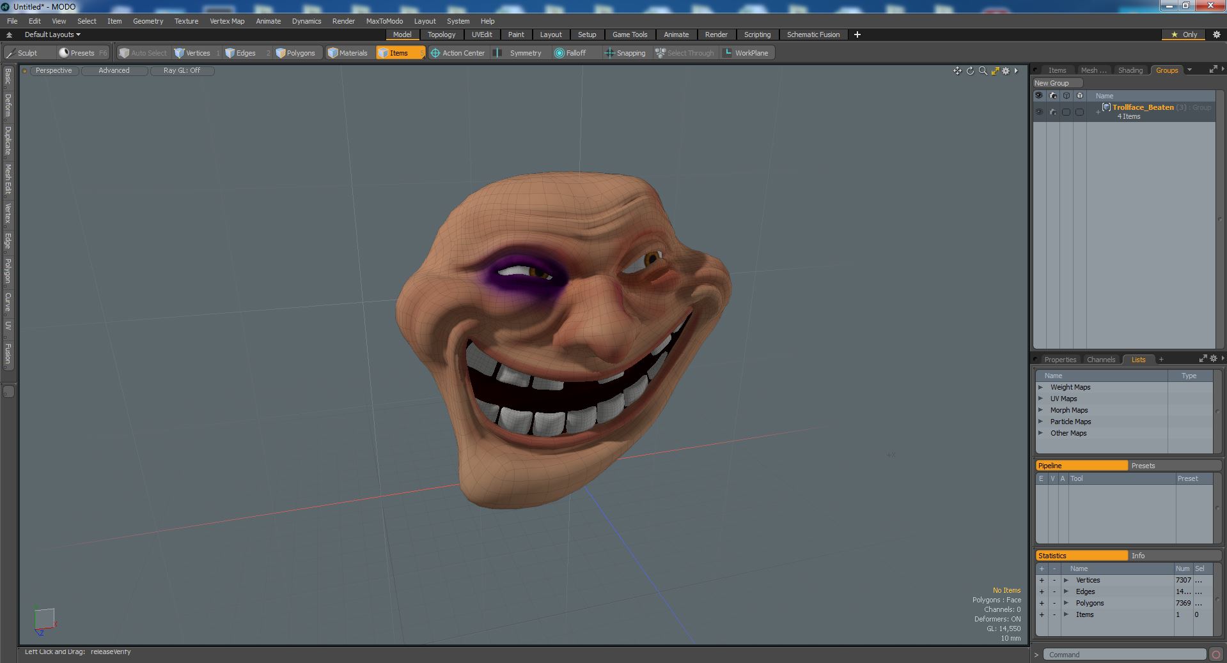Open the Info tab beside Statistics
This screenshot has height=663, width=1227.
1175,556
